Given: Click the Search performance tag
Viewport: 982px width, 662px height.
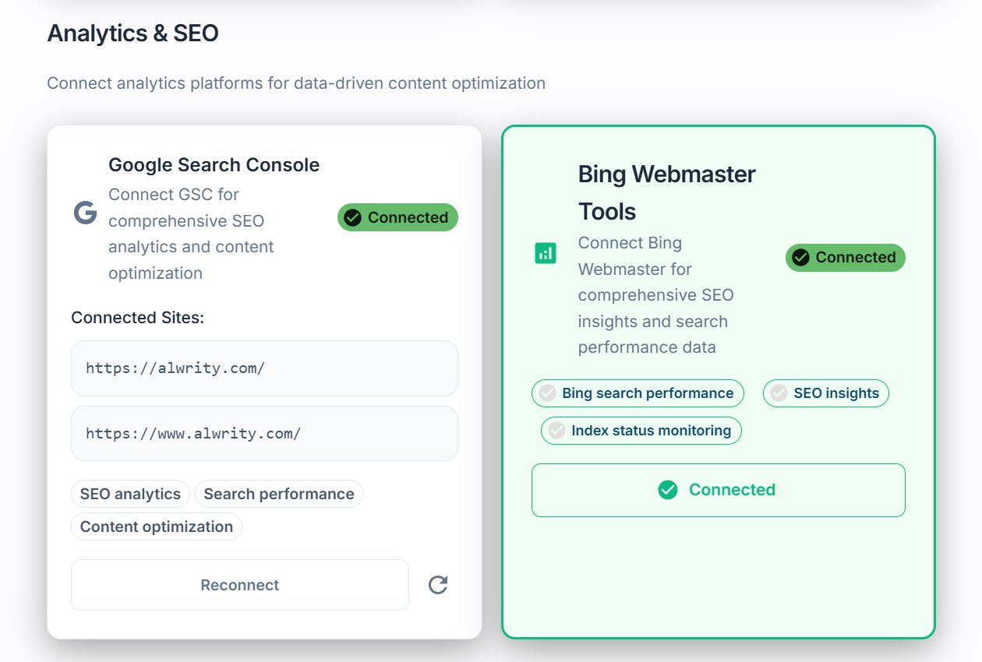Looking at the screenshot, I should pos(279,494).
